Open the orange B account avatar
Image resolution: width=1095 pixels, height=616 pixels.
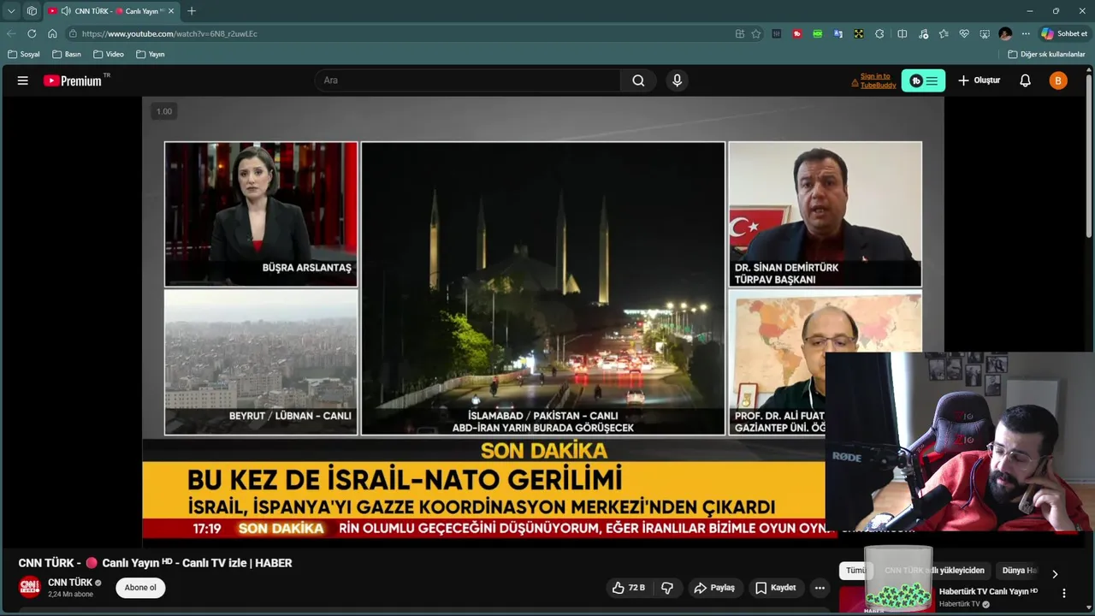(x=1058, y=80)
